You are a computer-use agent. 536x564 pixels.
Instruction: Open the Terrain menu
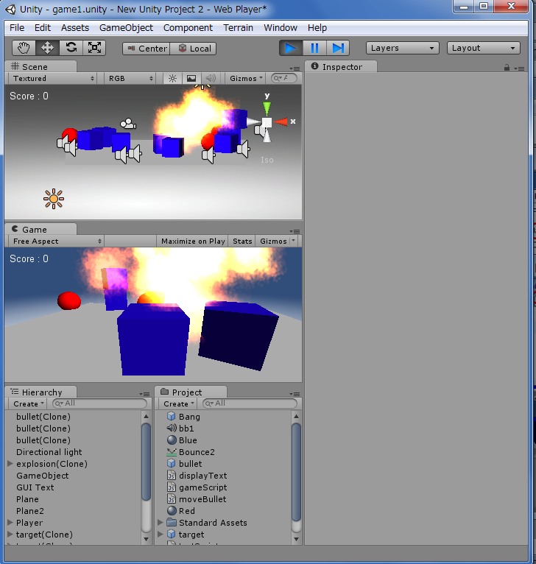click(238, 28)
